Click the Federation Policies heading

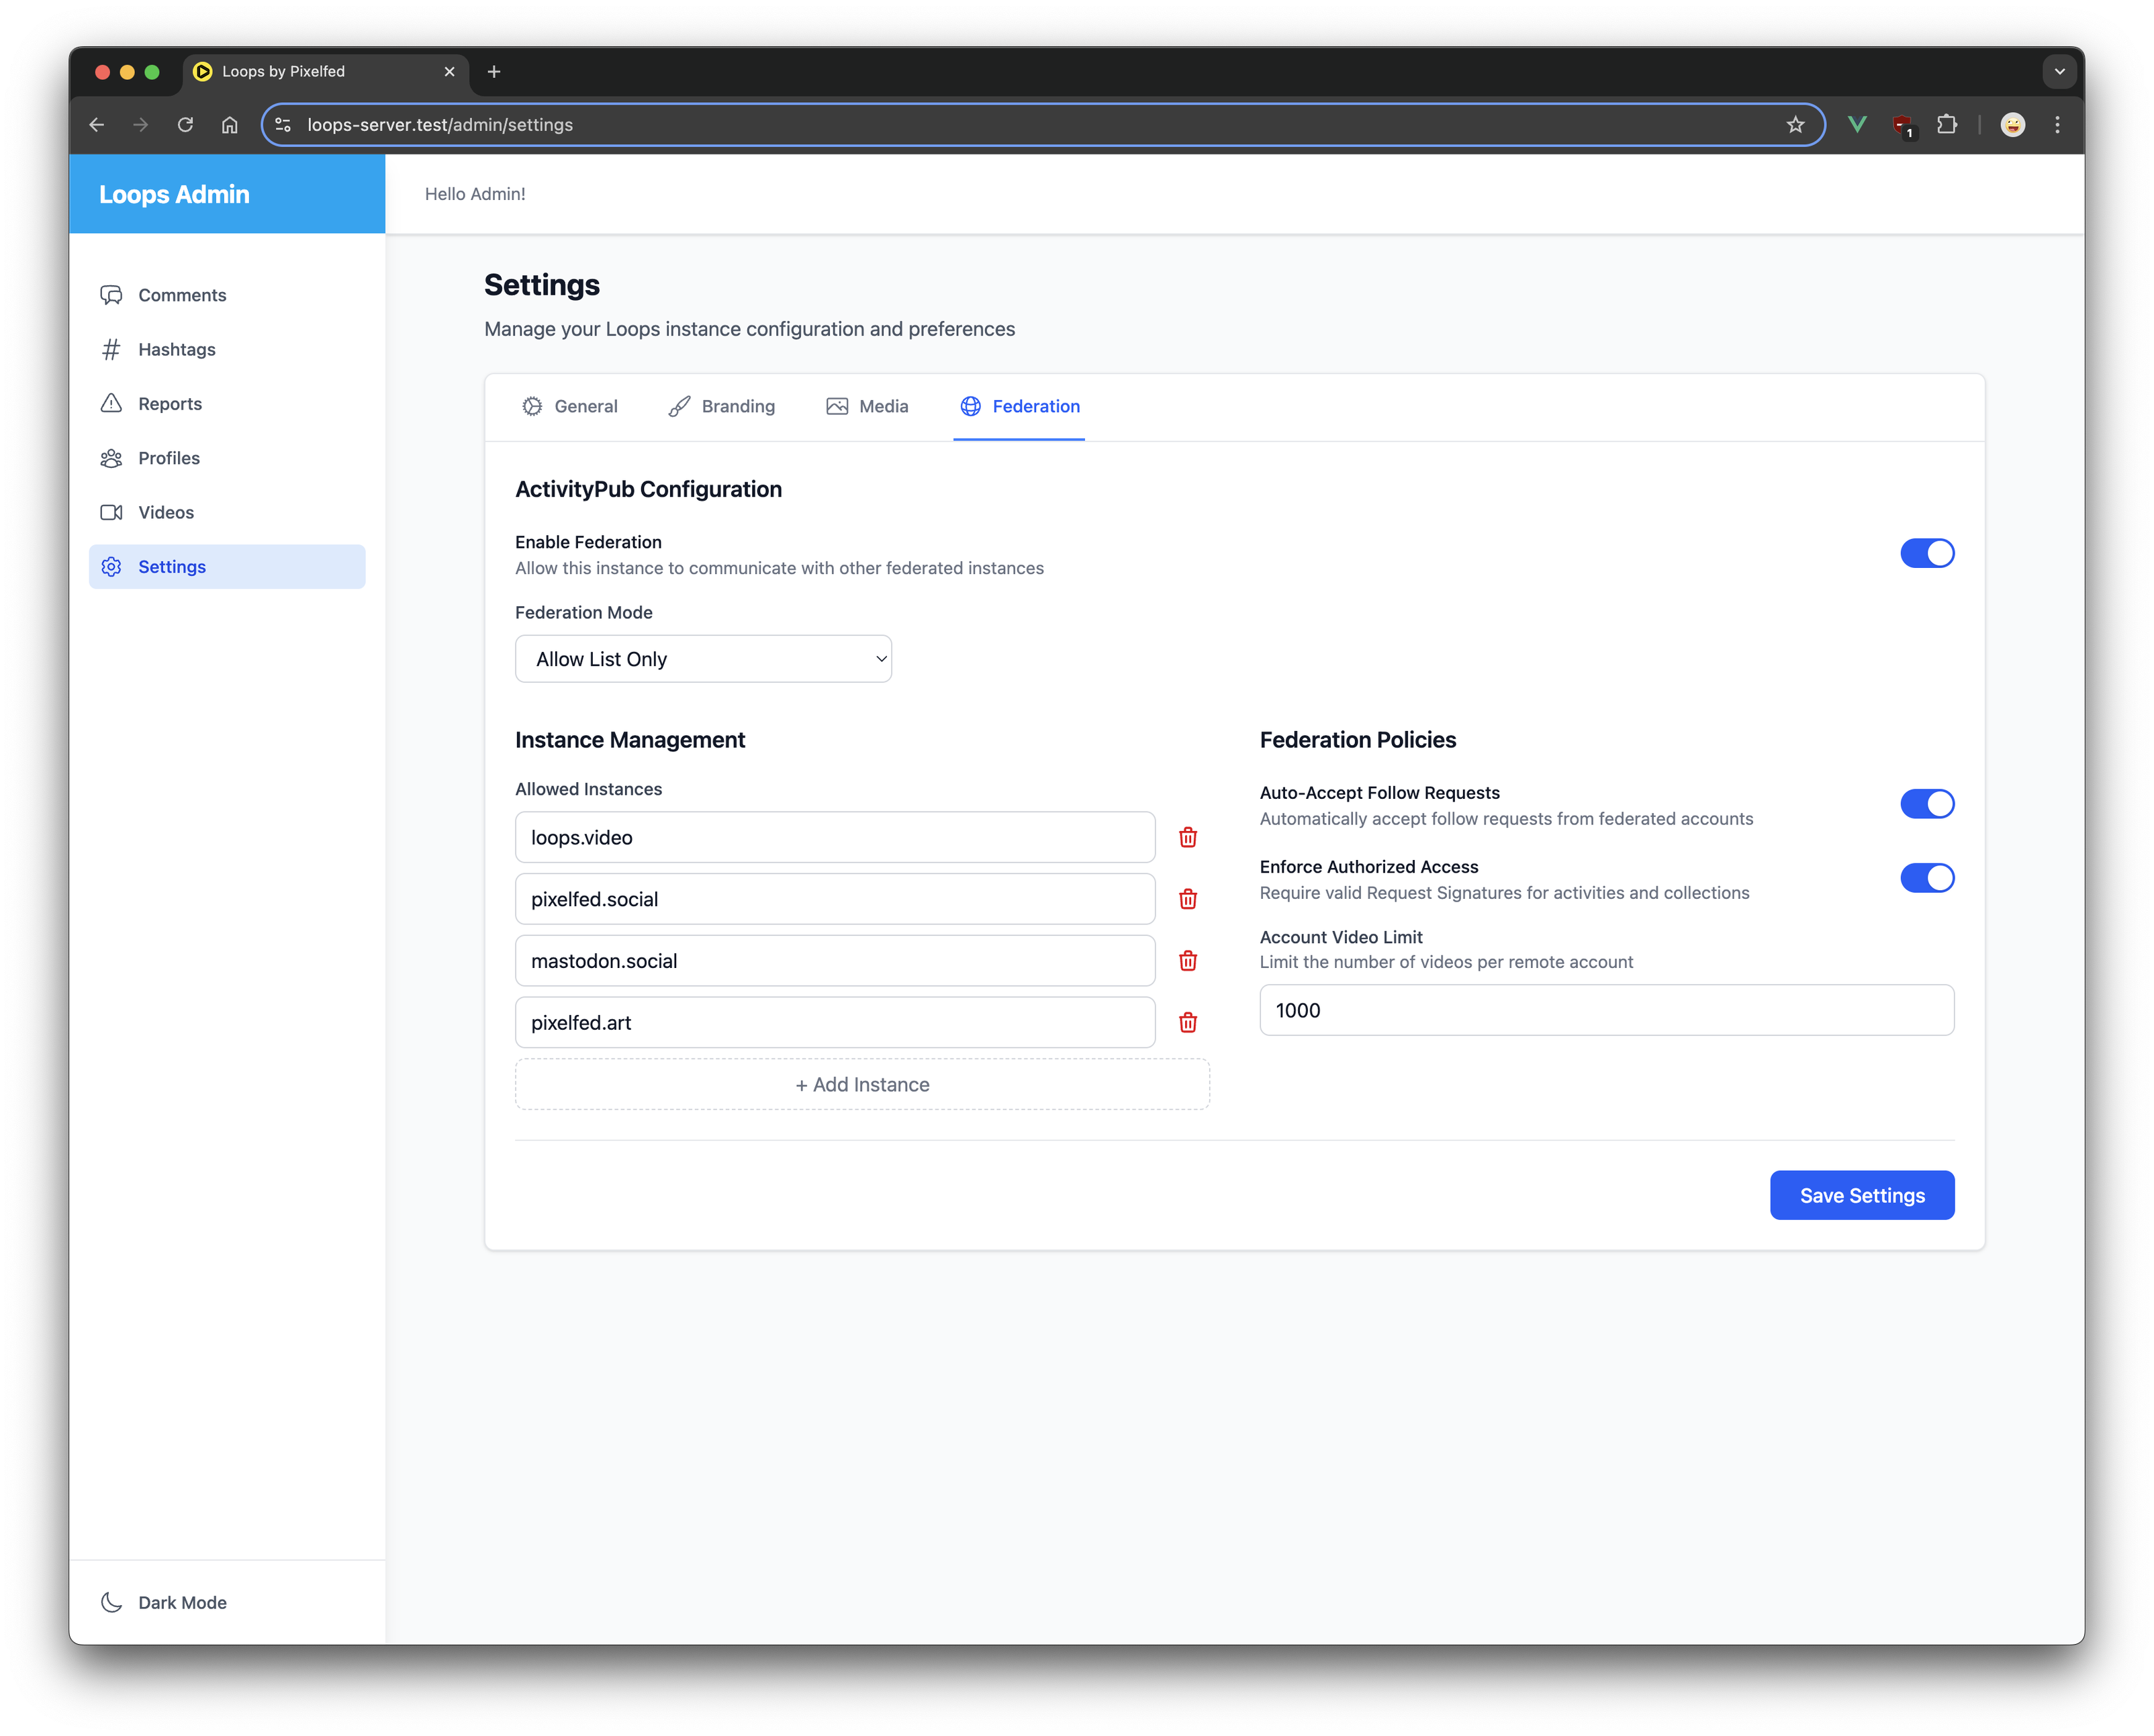[x=1357, y=740]
